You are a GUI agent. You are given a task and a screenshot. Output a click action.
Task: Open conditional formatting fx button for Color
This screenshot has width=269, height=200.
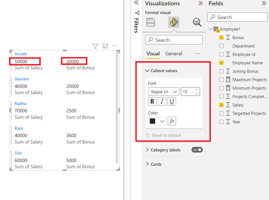coord(172,121)
